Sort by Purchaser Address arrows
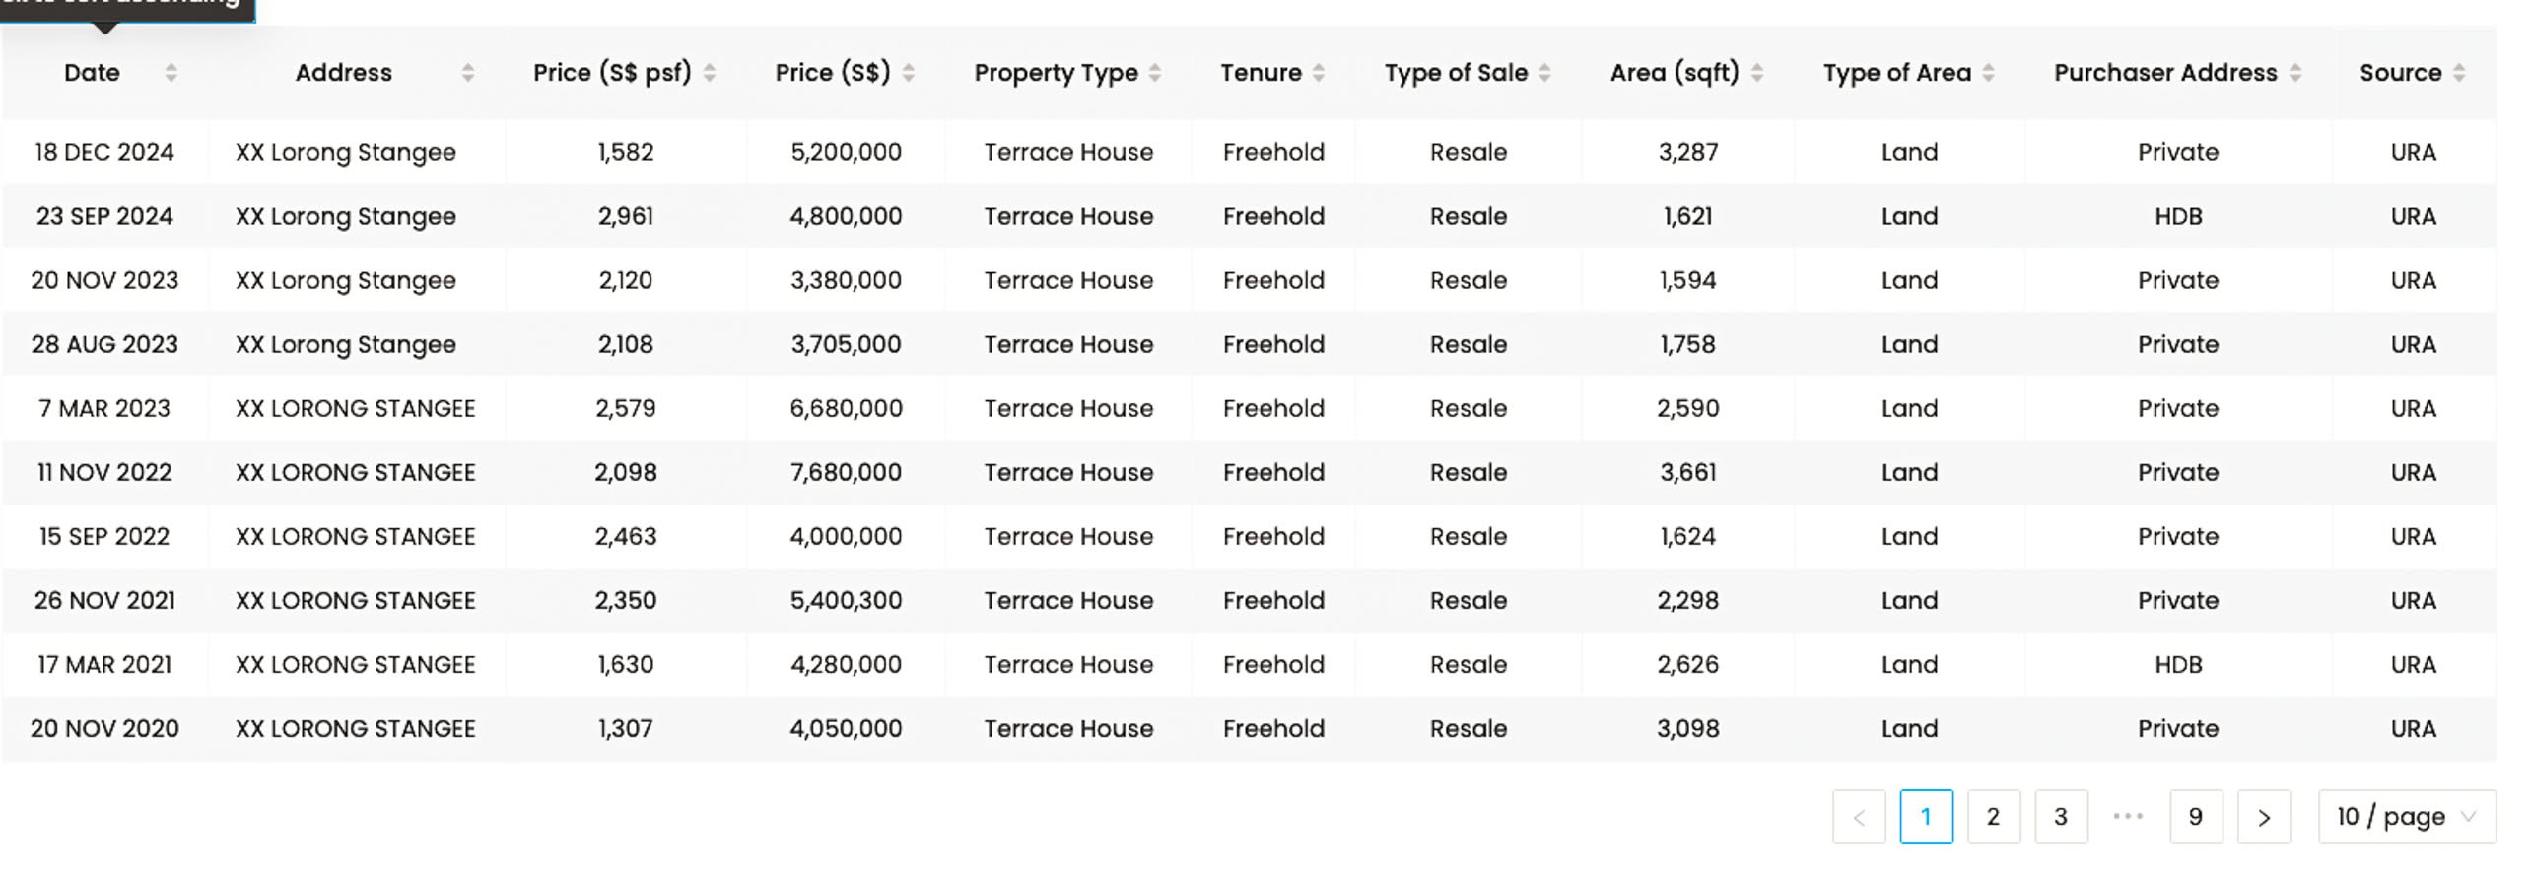 2294,73
